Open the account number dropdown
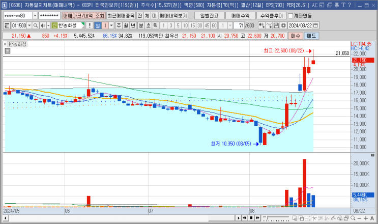The width and height of the screenshot is (378, 224). [x=35, y=16]
